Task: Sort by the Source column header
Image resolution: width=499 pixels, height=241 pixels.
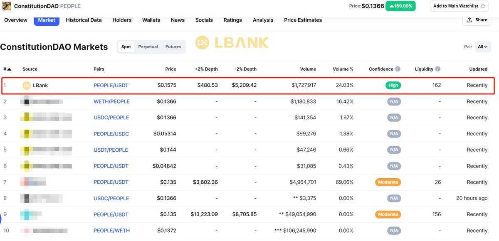Action: [x=30, y=69]
